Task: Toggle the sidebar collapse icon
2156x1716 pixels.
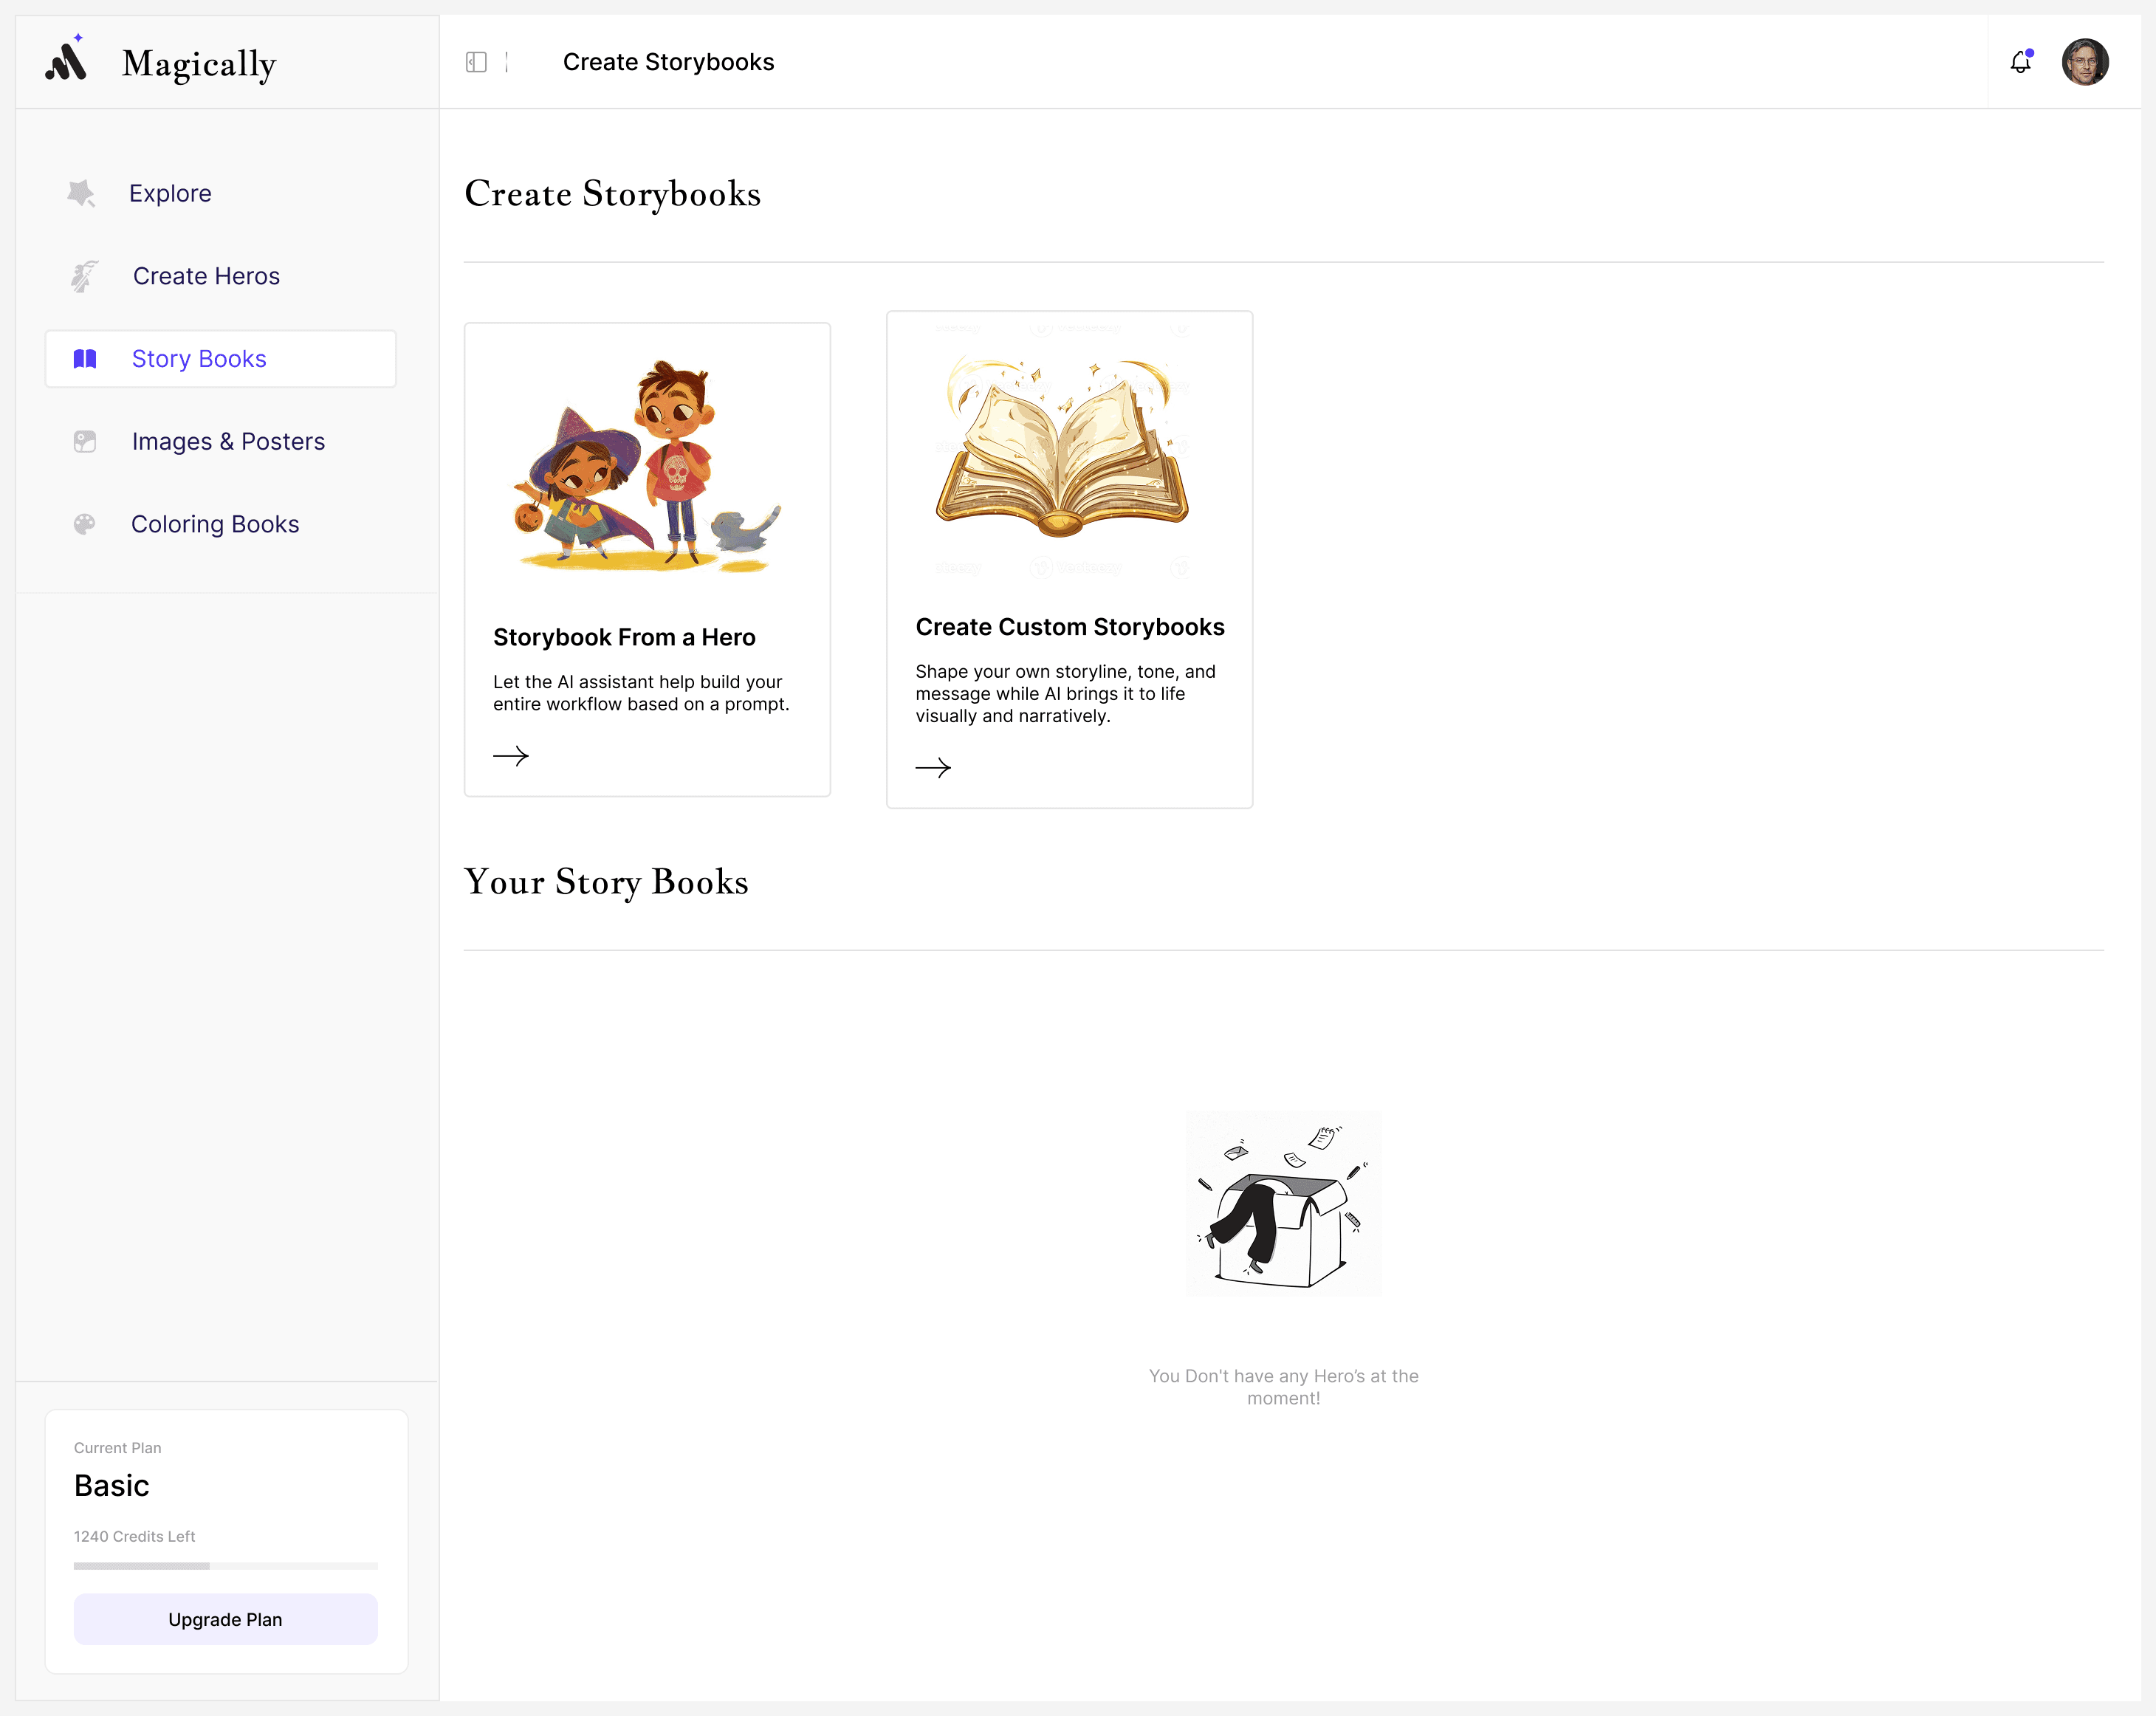Action: tap(476, 62)
